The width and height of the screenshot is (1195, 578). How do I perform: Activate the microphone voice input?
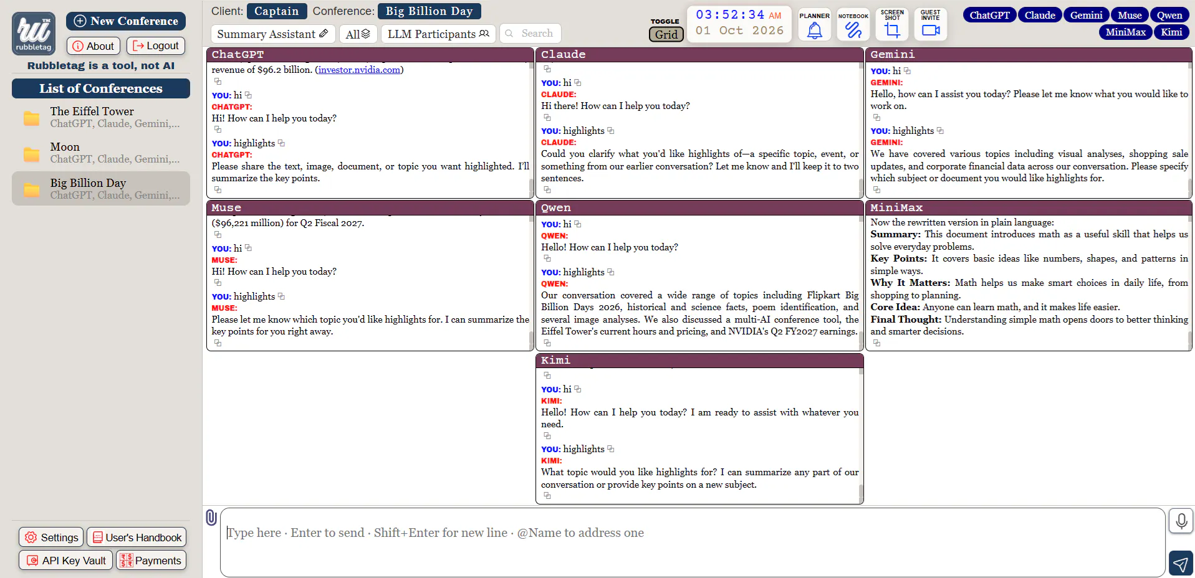1181,521
